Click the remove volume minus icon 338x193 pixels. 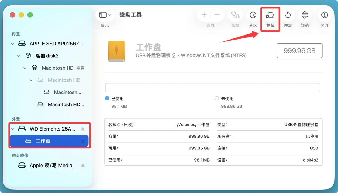(x=217, y=15)
